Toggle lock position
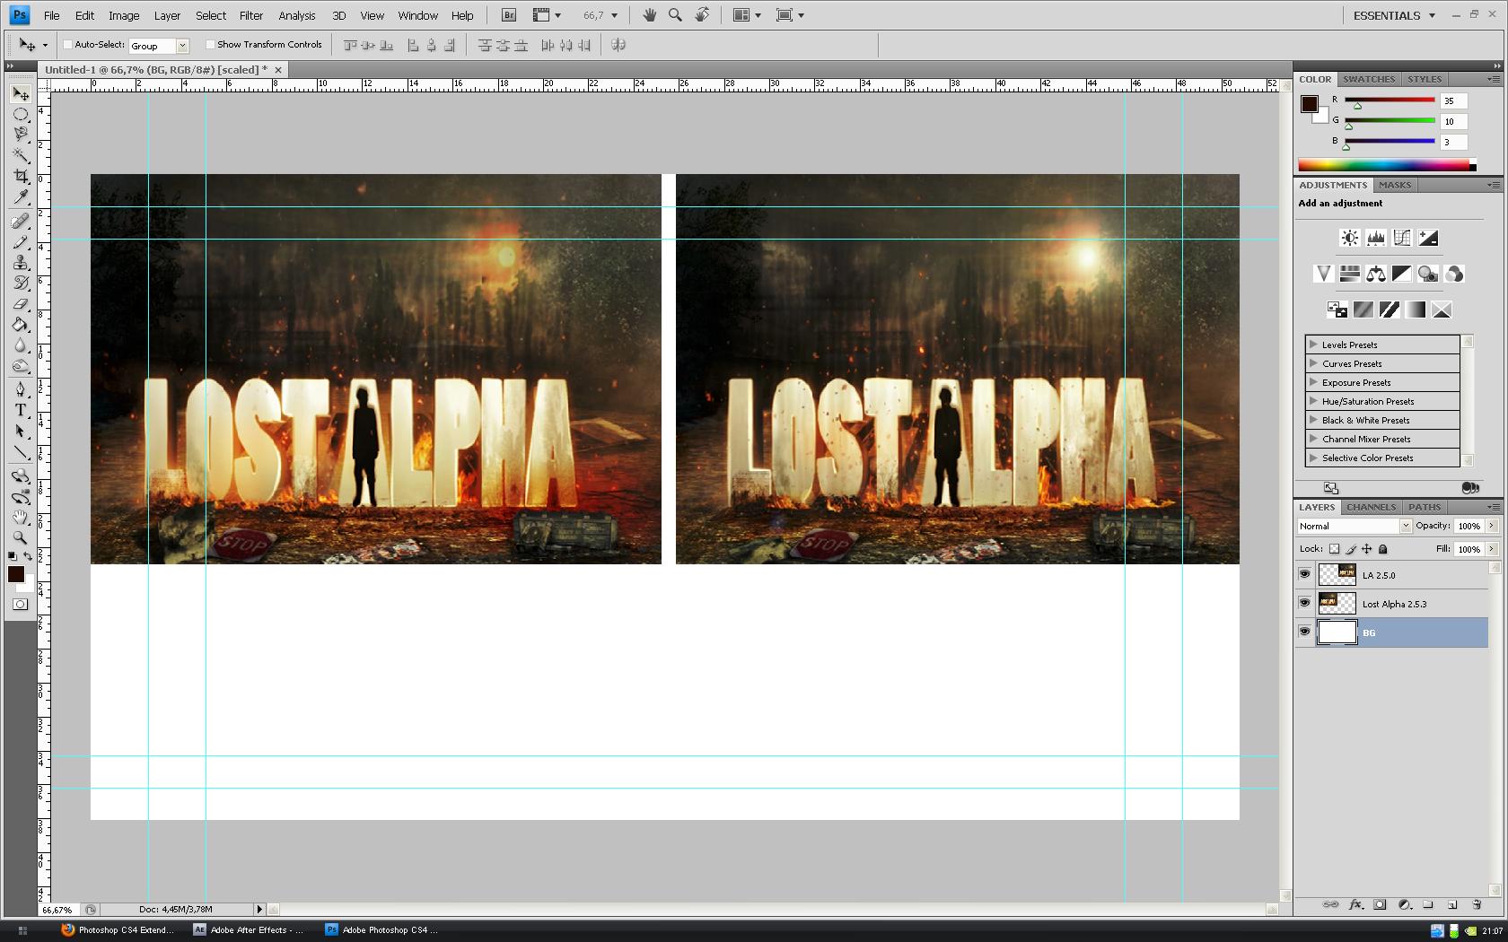 (x=1367, y=549)
